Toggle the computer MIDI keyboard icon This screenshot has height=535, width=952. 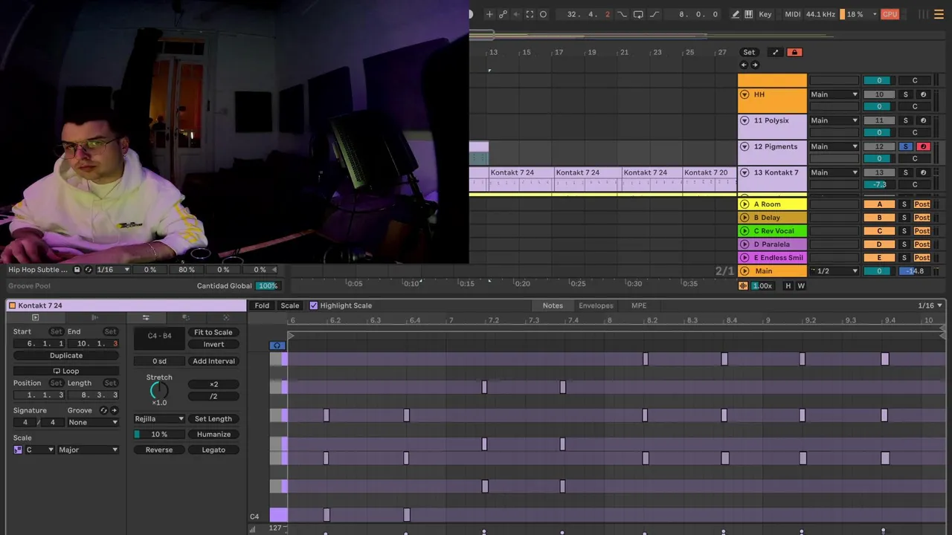[748, 14]
